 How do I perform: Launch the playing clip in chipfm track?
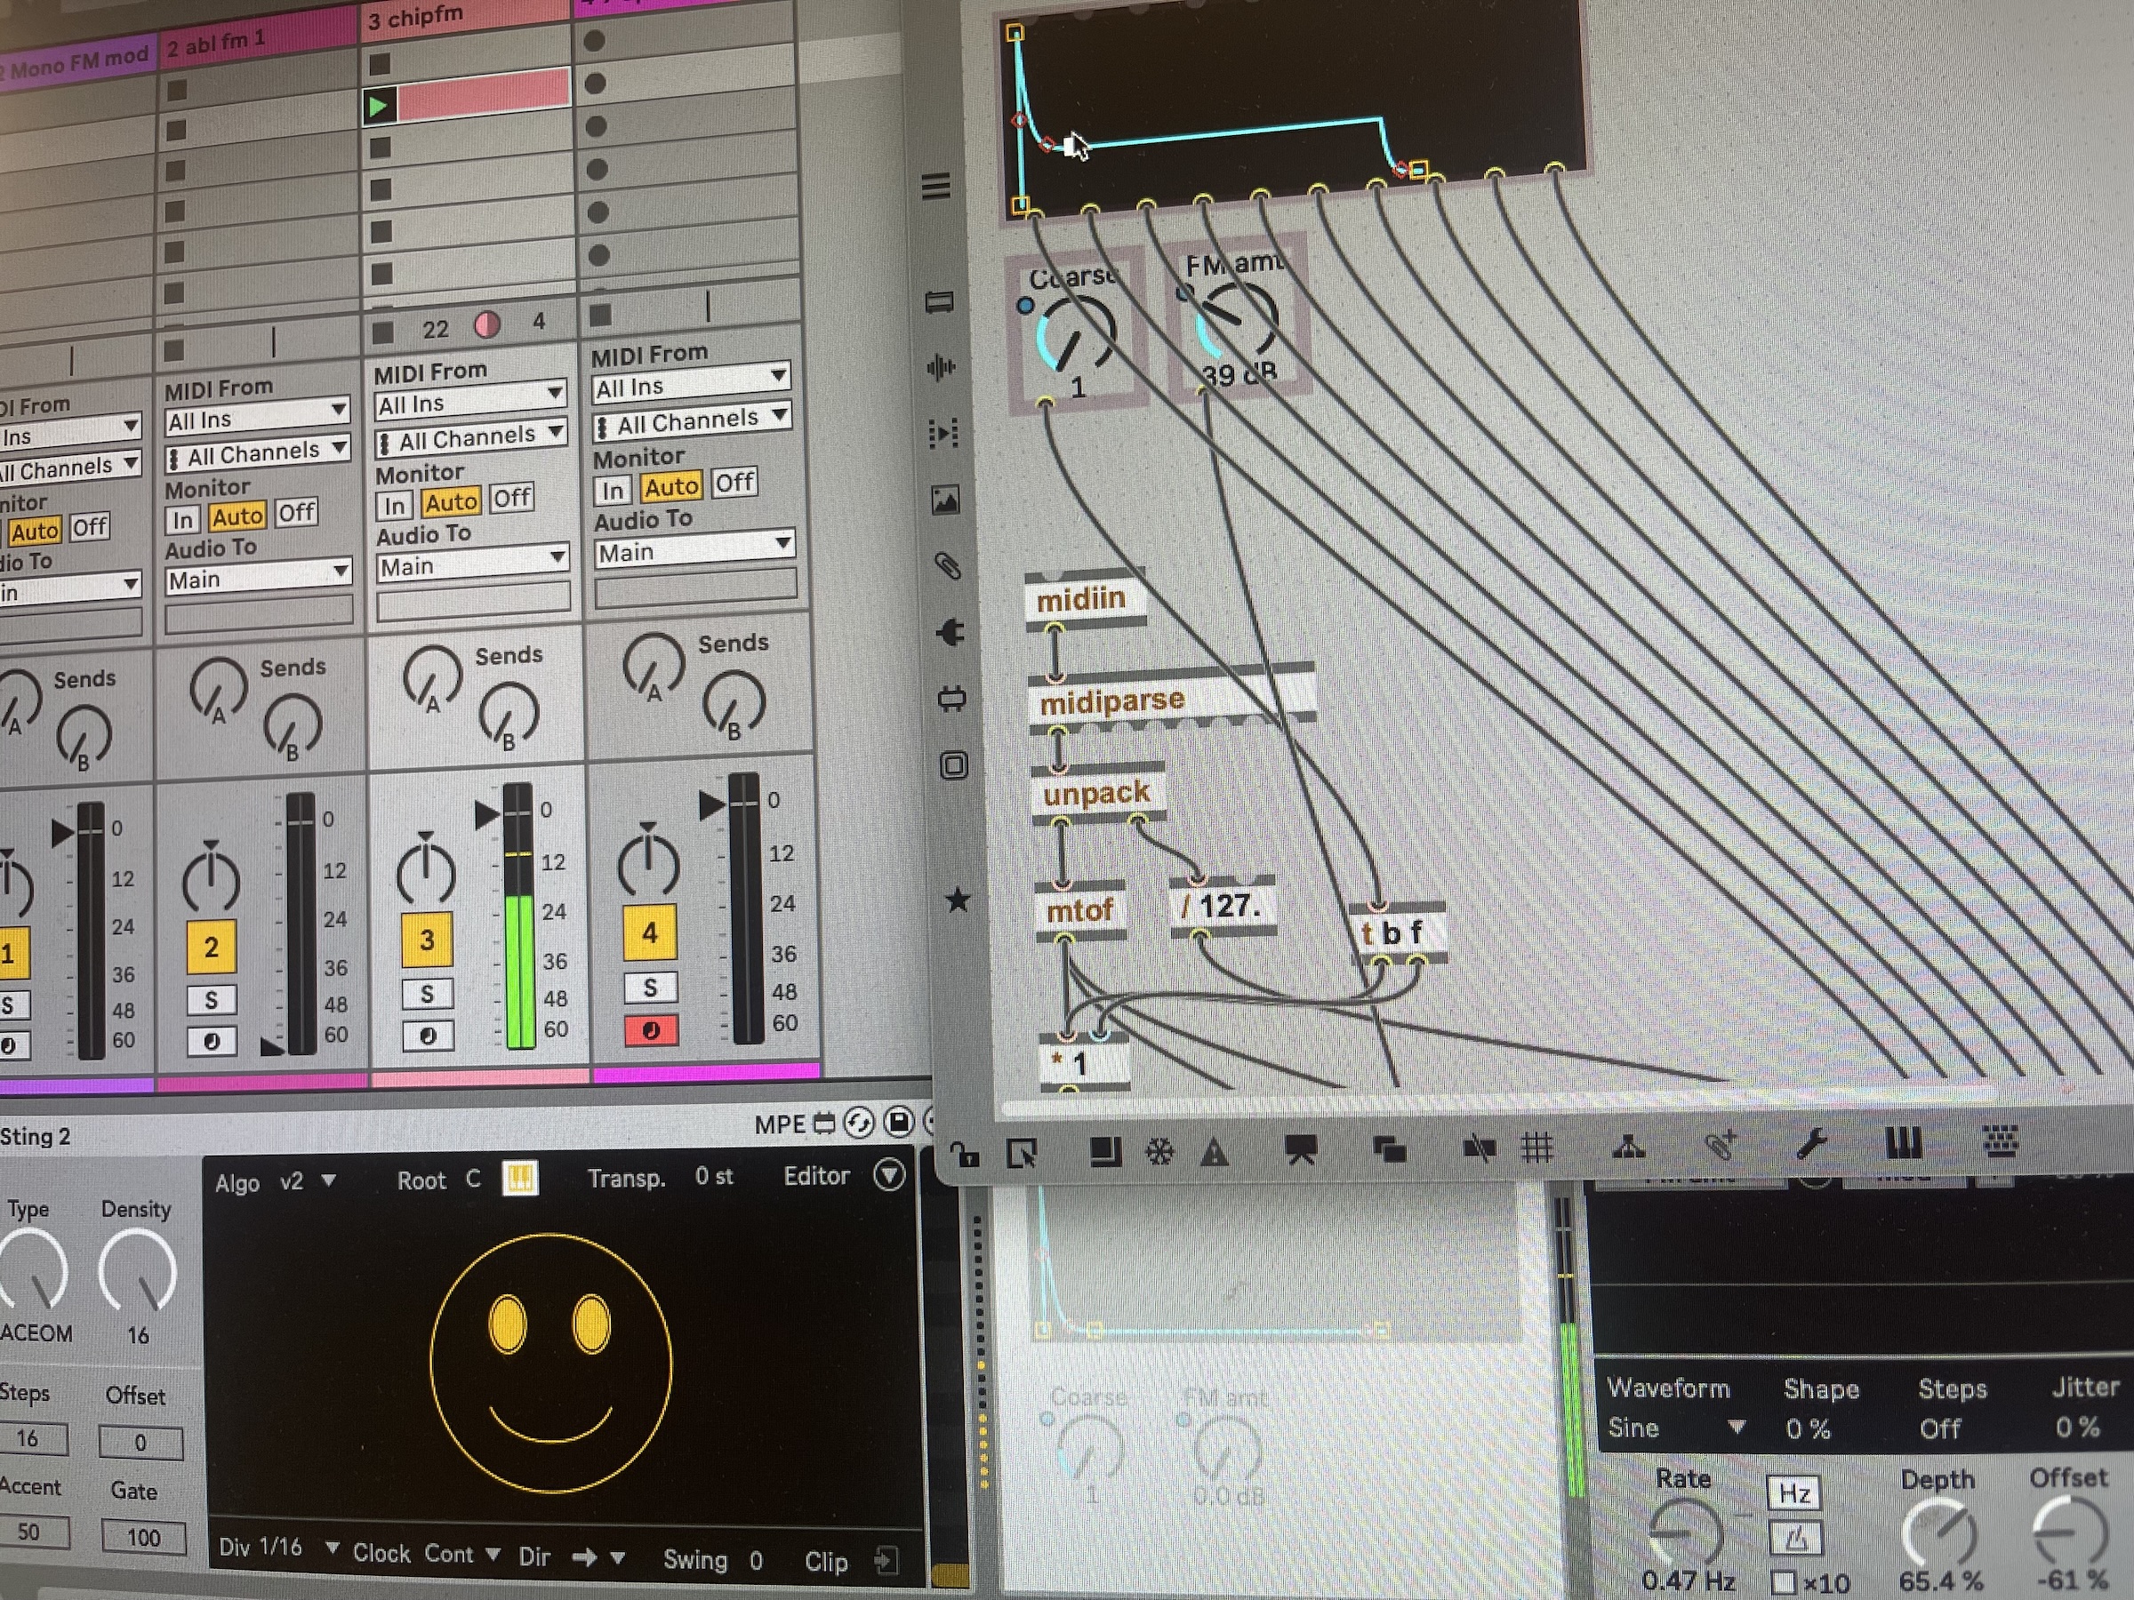point(379,106)
